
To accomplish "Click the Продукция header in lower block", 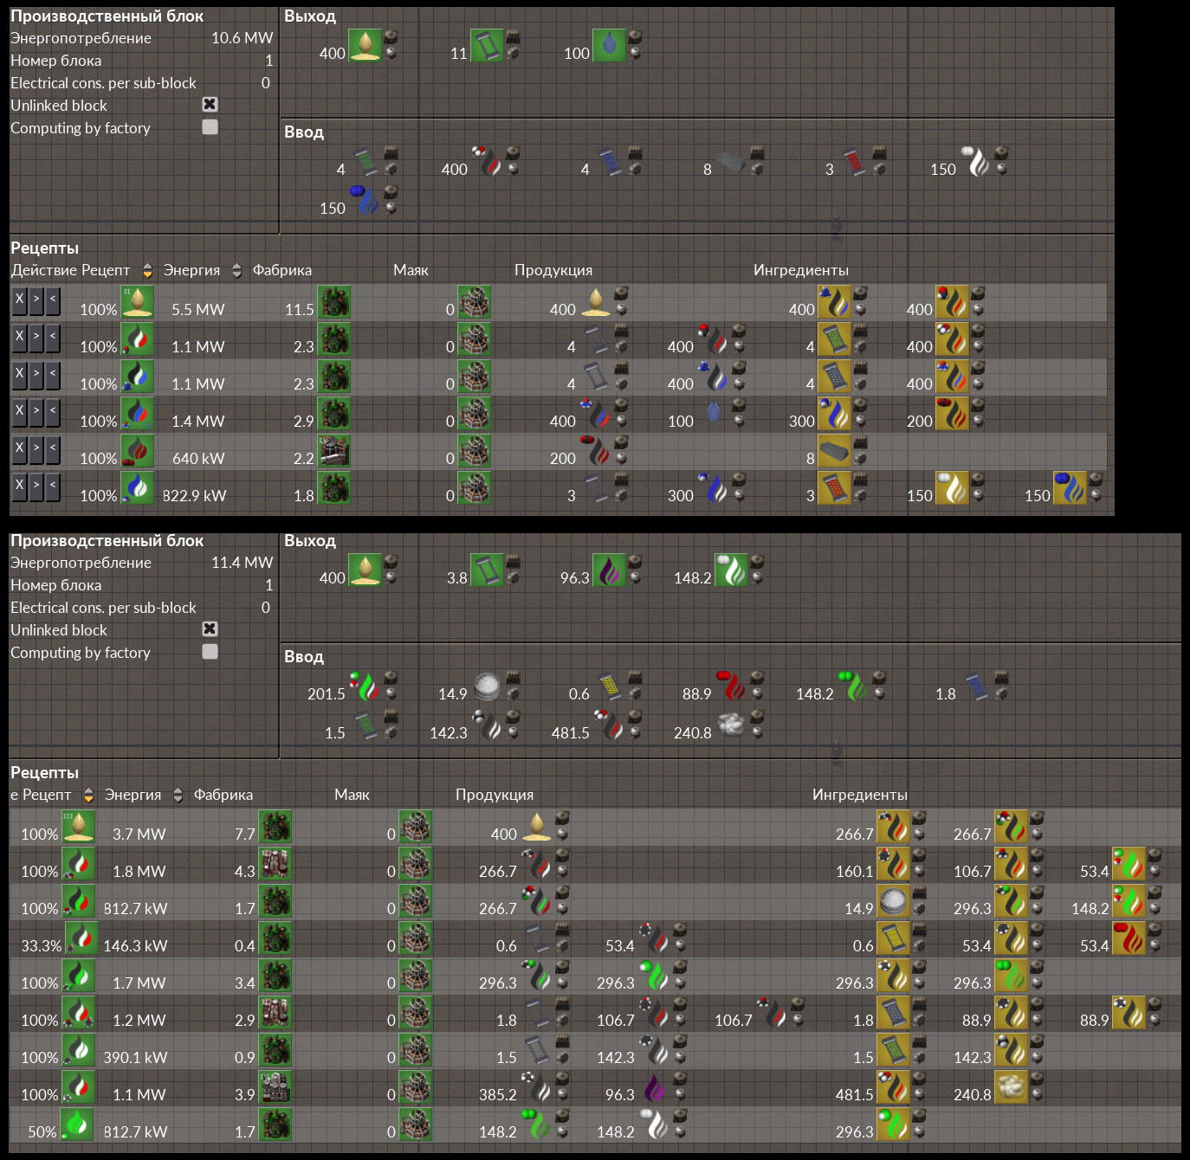I will [x=495, y=795].
